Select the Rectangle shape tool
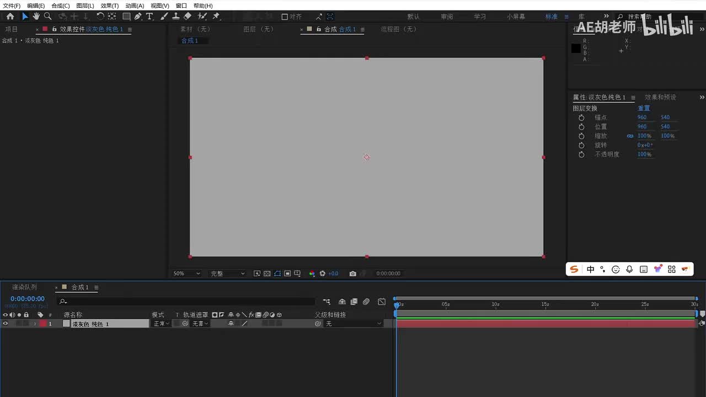Viewport: 706px width, 397px height. pyautogui.click(x=126, y=17)
